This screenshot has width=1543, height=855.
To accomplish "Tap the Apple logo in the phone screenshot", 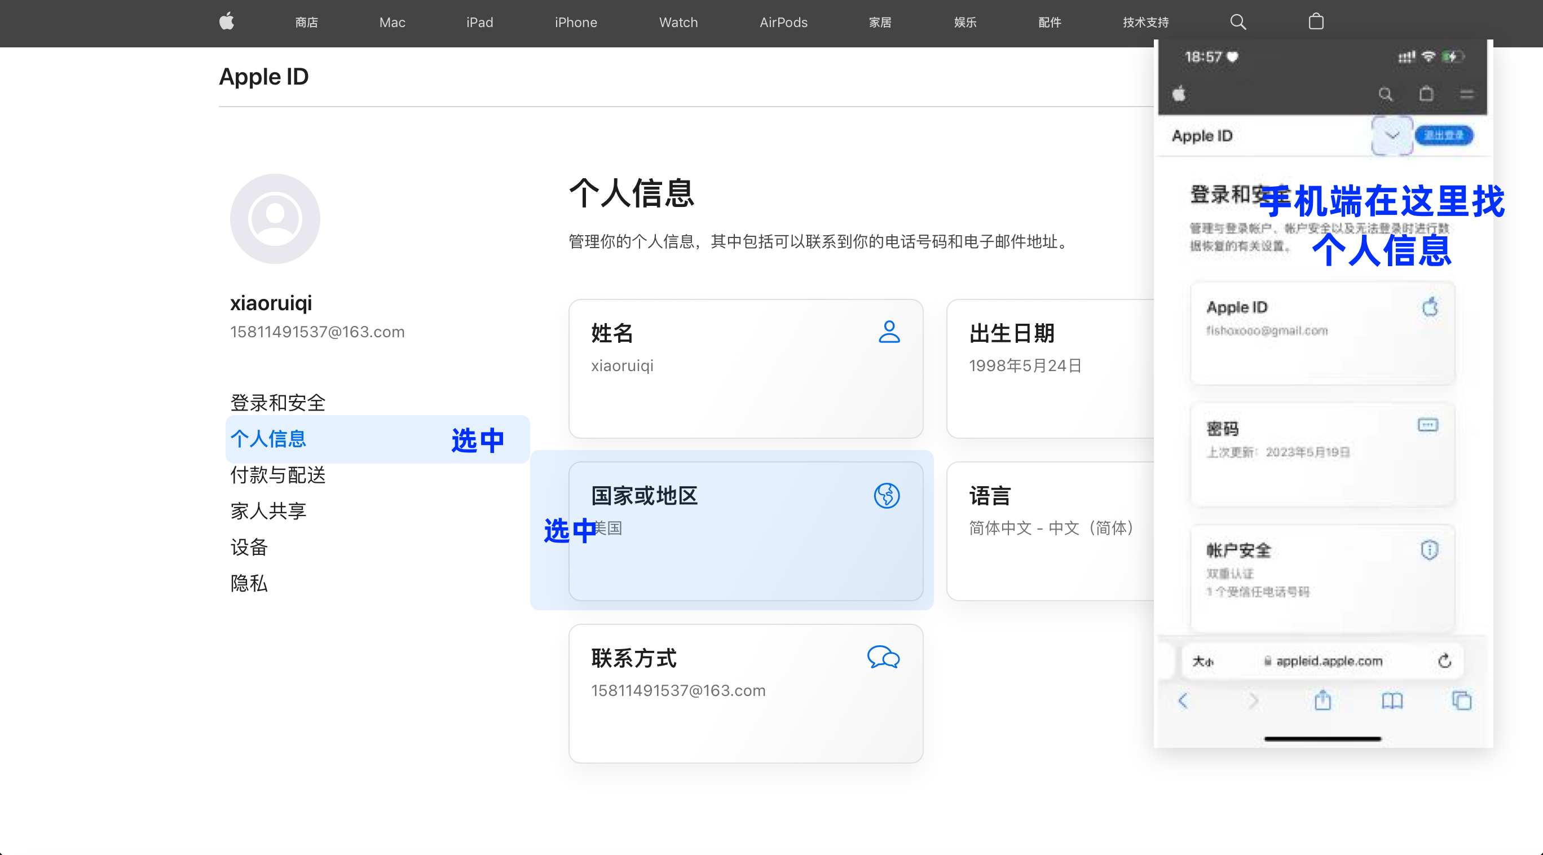I will (1179, 94).
